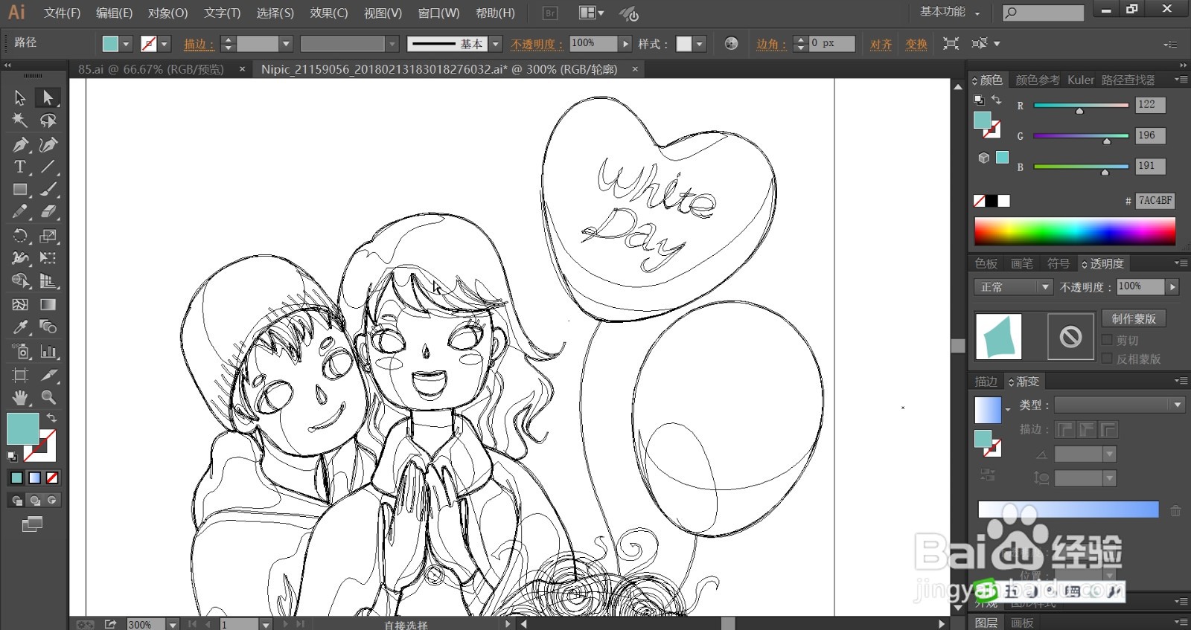Select the Eyedropper tool

pyautogui.click(x=20, y=327)
